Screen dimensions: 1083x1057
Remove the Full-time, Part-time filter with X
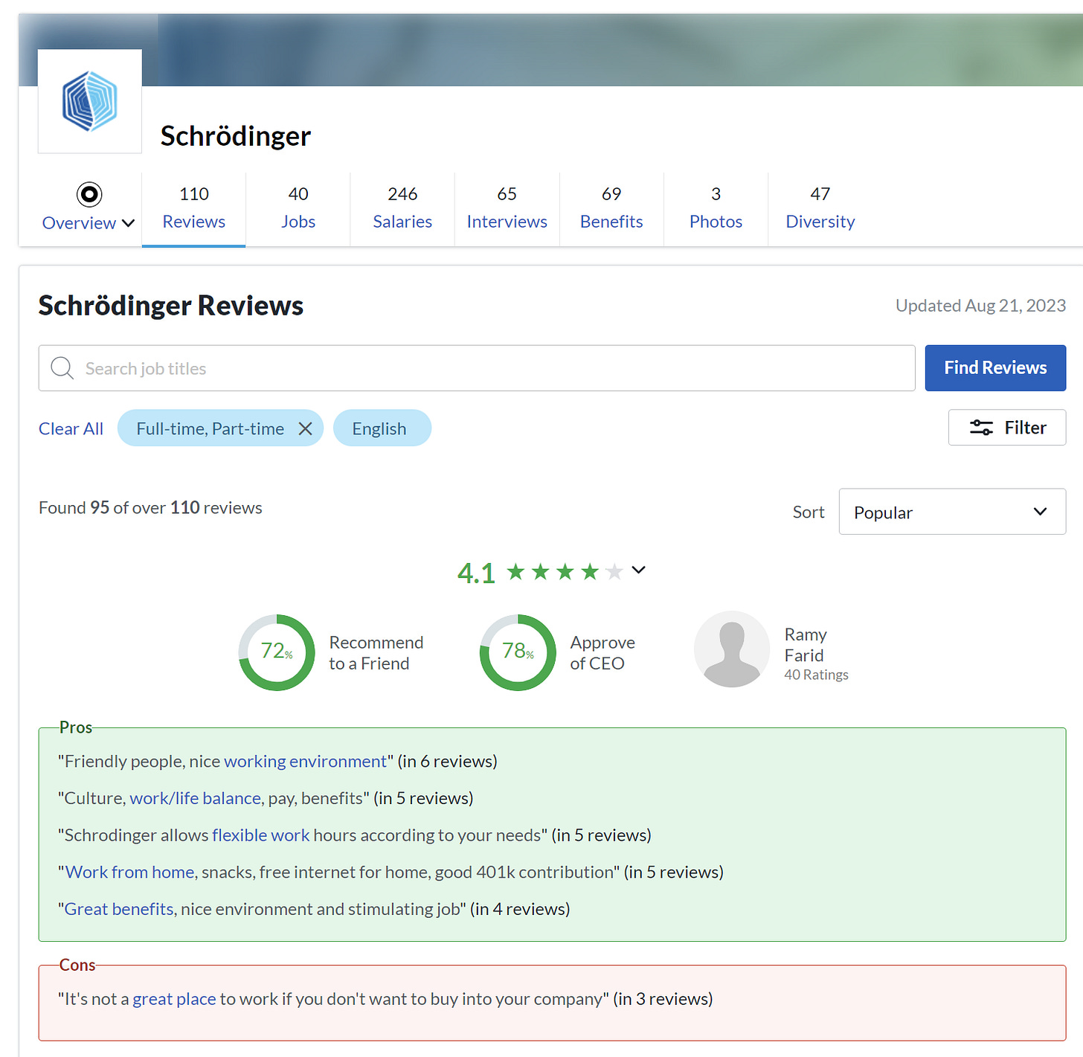(x=305, y=428)
